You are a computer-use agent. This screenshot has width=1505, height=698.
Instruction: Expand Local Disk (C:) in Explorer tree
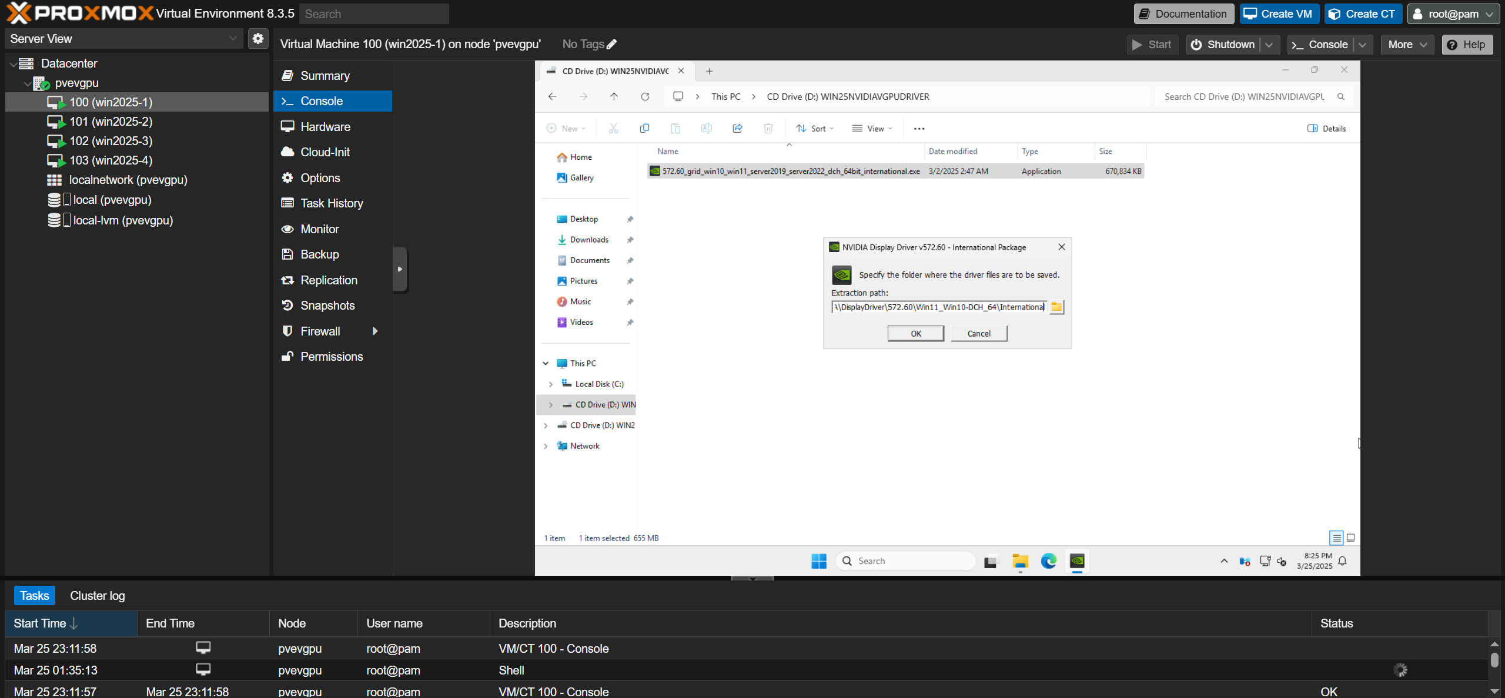[551, 384]
